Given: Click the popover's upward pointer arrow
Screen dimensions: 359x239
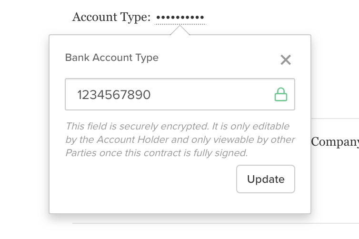Looking at the screenshot, I should [180, 30].
